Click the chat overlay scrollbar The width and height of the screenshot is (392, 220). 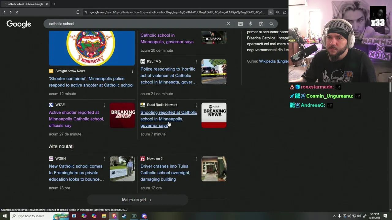pyautogui.click(x=390, y=87)
